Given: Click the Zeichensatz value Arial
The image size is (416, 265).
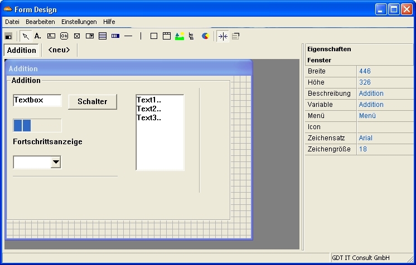Looking at the screenshot, I should (366, 138).
